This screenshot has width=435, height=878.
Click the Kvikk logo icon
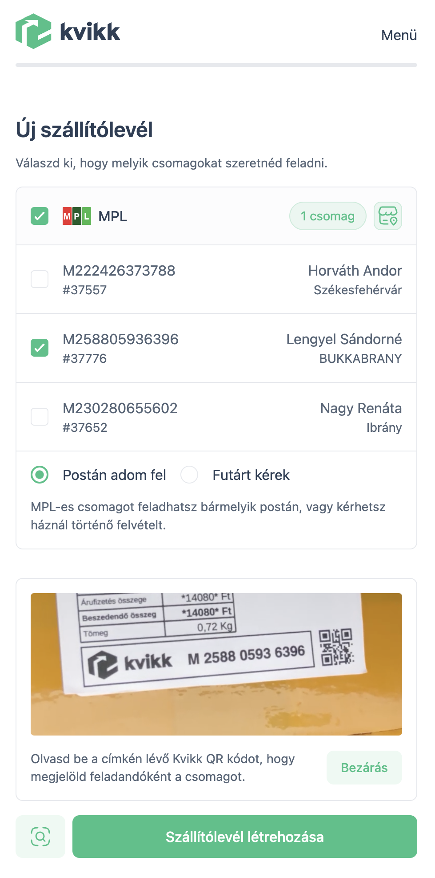pos(33,31)
